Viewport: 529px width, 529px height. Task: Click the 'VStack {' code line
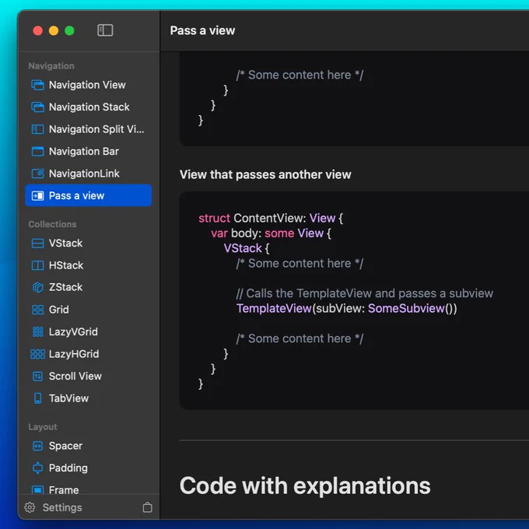tap(247, 249)
